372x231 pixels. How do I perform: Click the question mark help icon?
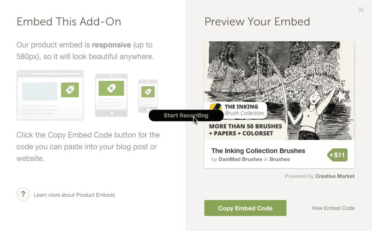[x=23, y=194]
